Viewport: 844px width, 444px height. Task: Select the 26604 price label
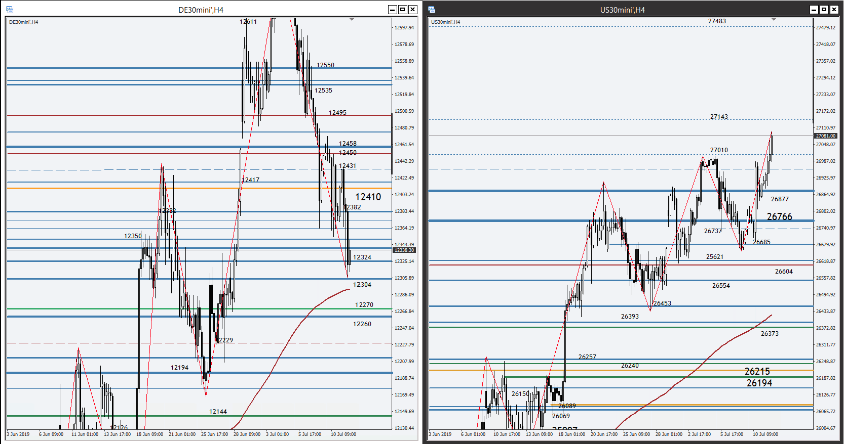coord(784,272)
